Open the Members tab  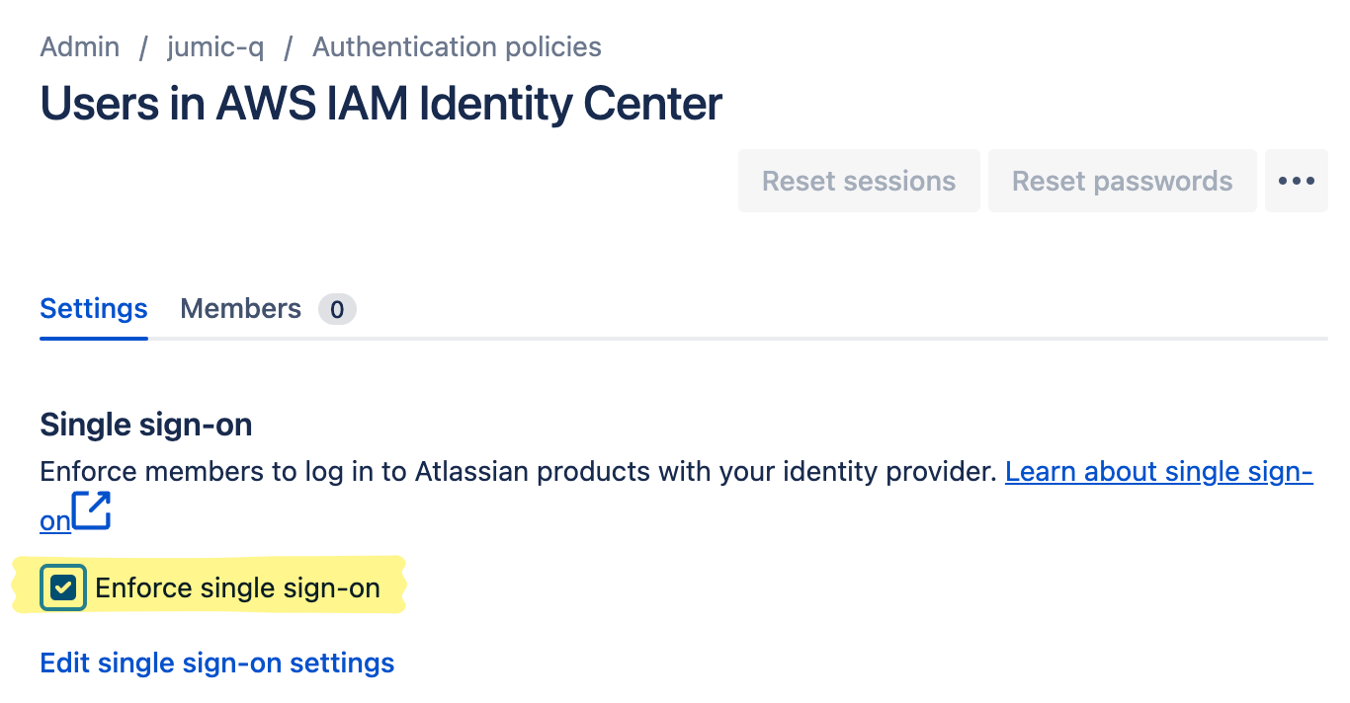240,309
